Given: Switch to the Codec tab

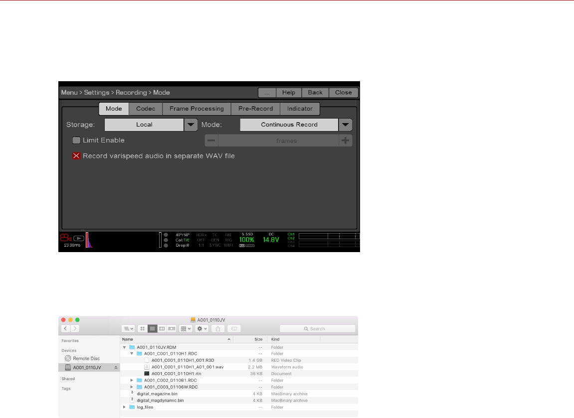Looking at the screenshot, I should [x=146, y=109].
